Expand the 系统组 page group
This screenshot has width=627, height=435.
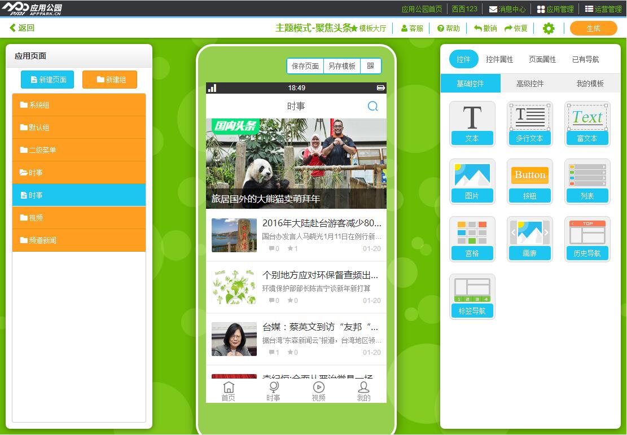click(79, 105)
